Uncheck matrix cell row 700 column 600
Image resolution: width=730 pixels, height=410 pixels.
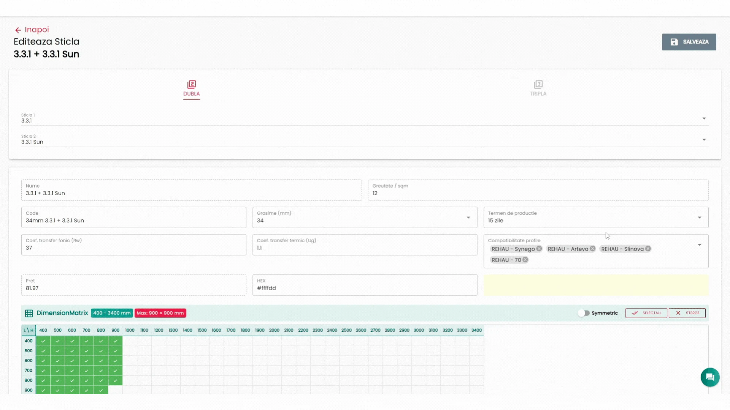(x=72, y=371)
